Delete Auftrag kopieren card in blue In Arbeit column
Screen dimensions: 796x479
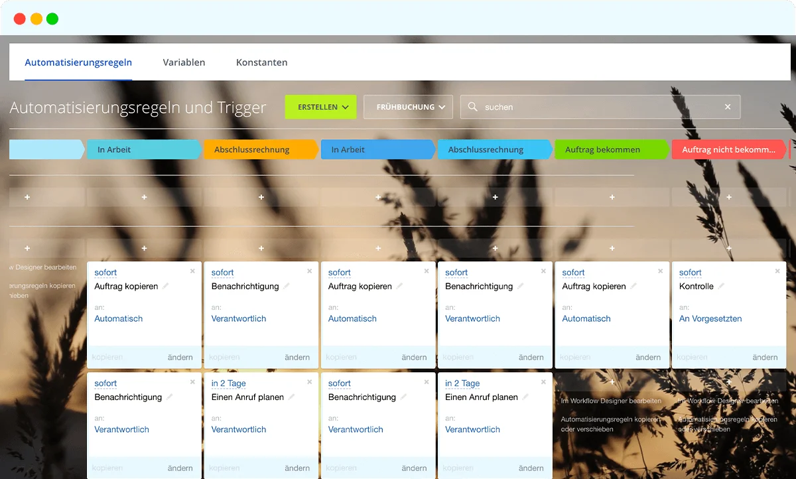427,271
